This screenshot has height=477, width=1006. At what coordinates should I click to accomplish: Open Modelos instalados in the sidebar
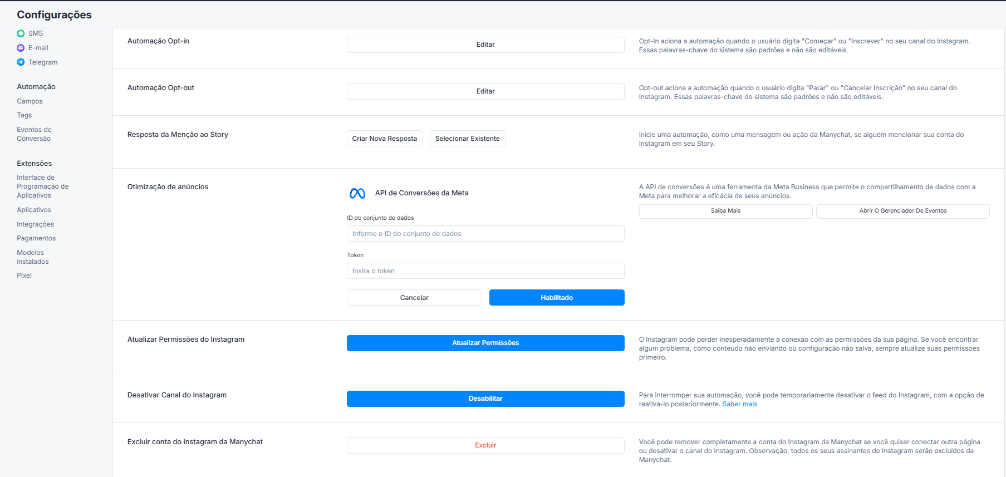coord(33,257)
